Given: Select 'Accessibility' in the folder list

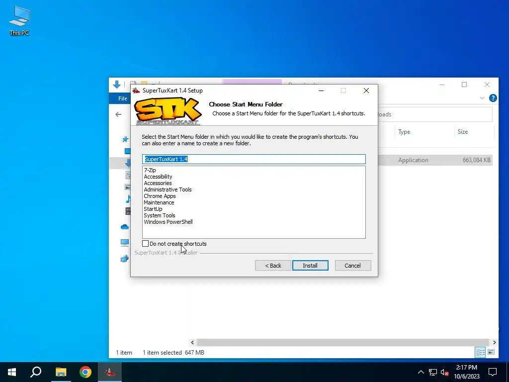Looking at the screenshot, I should [x=158, y=177].
